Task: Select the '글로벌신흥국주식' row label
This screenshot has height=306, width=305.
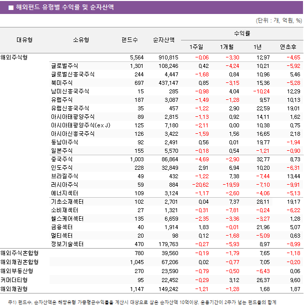Action: click(72, 74)
